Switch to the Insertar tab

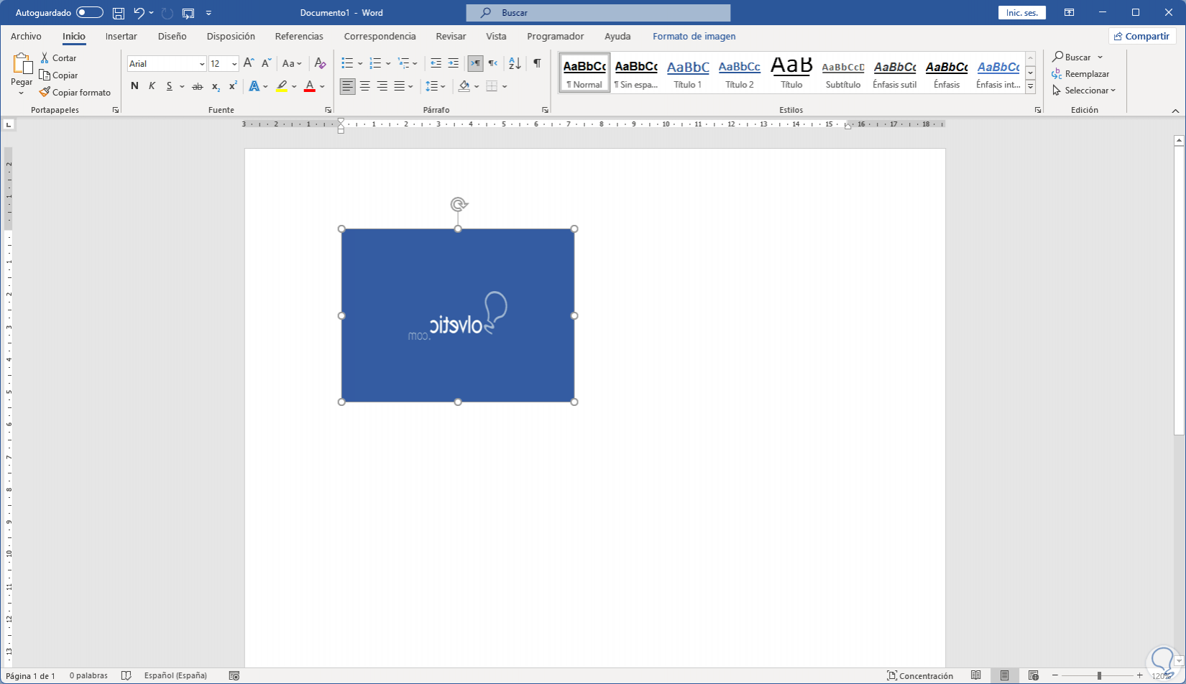[121, 36]
